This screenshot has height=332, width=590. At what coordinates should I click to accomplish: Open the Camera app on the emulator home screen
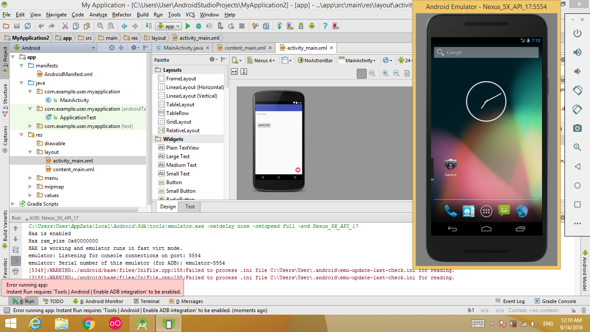(450, 167)
